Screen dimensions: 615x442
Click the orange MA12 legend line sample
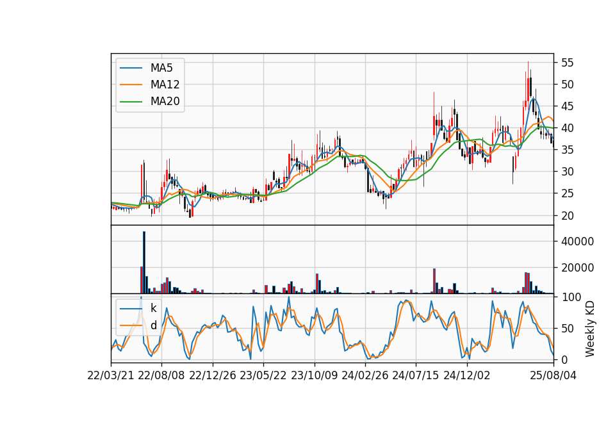[131, 85]
